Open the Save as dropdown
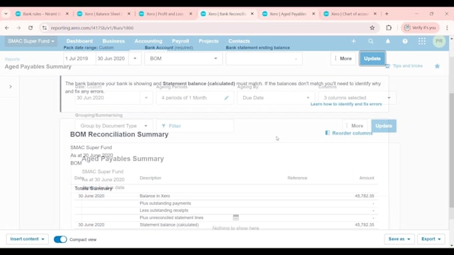454x255 pixels. click(399, 239)
